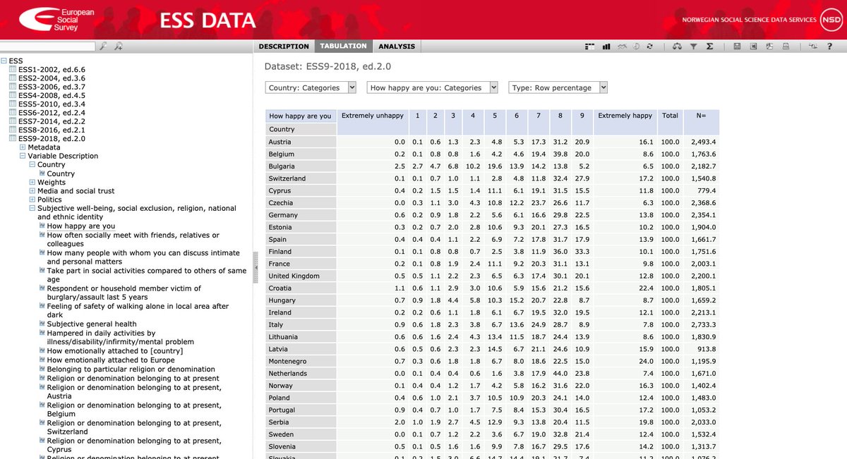
Task: Click the Dataset: ESS9-2018 title text
Action: click(328, 67)
